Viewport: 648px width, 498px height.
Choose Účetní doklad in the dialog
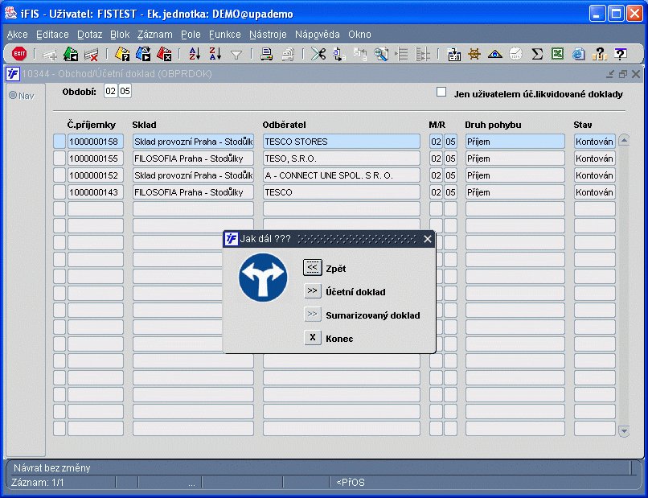tap(312, 291)
